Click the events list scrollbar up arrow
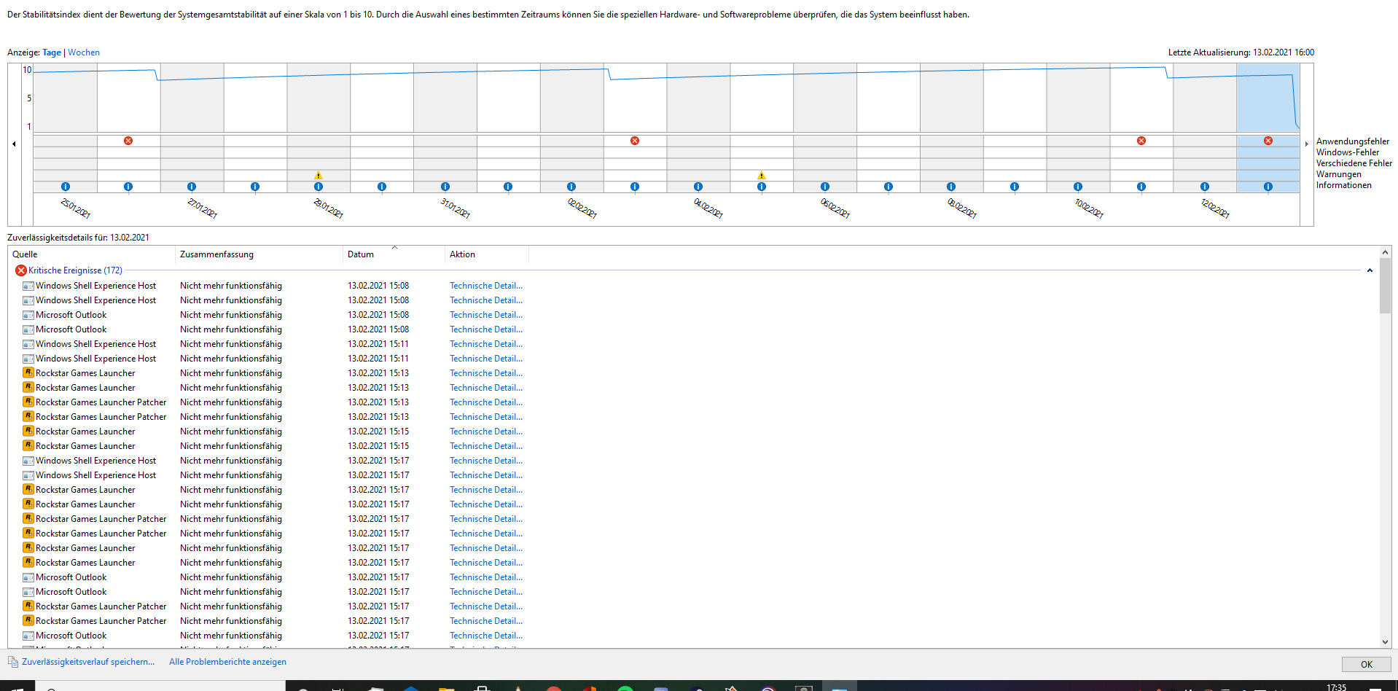The image size is (1398, 691). [1386, 252]
